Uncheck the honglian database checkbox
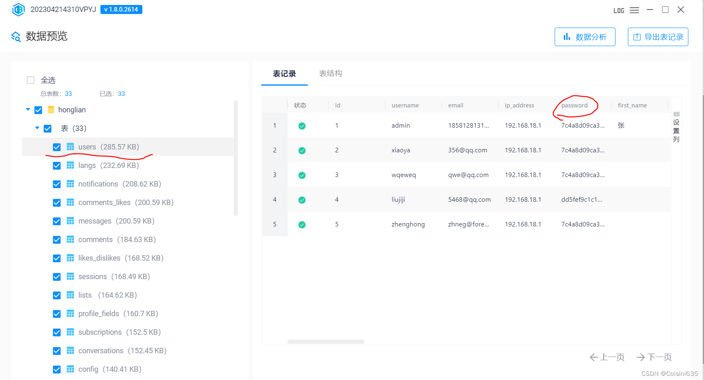This screenshot has height=380, width=704. click(x=38, y=110)
